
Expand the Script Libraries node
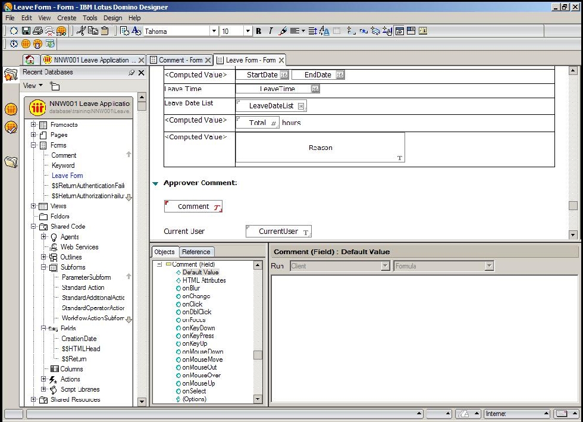(x=43, y=389)
